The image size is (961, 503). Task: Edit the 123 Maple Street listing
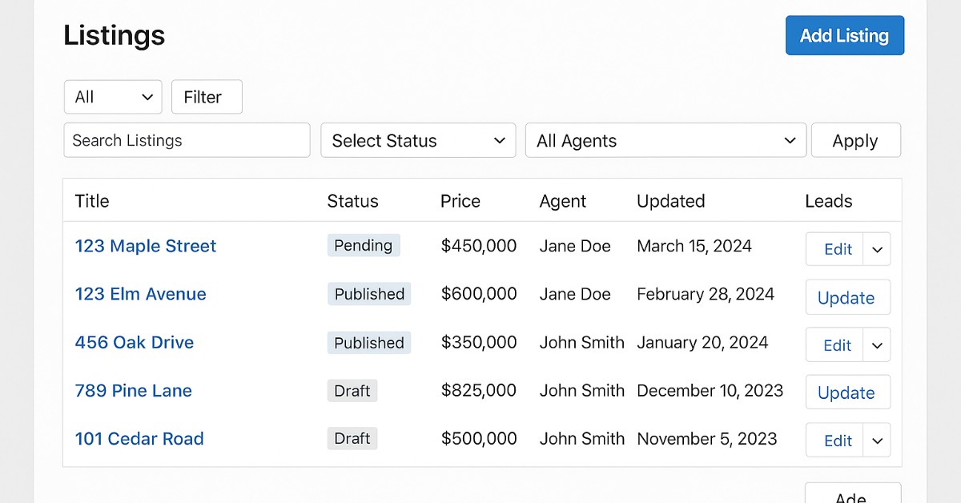(837, 249)
